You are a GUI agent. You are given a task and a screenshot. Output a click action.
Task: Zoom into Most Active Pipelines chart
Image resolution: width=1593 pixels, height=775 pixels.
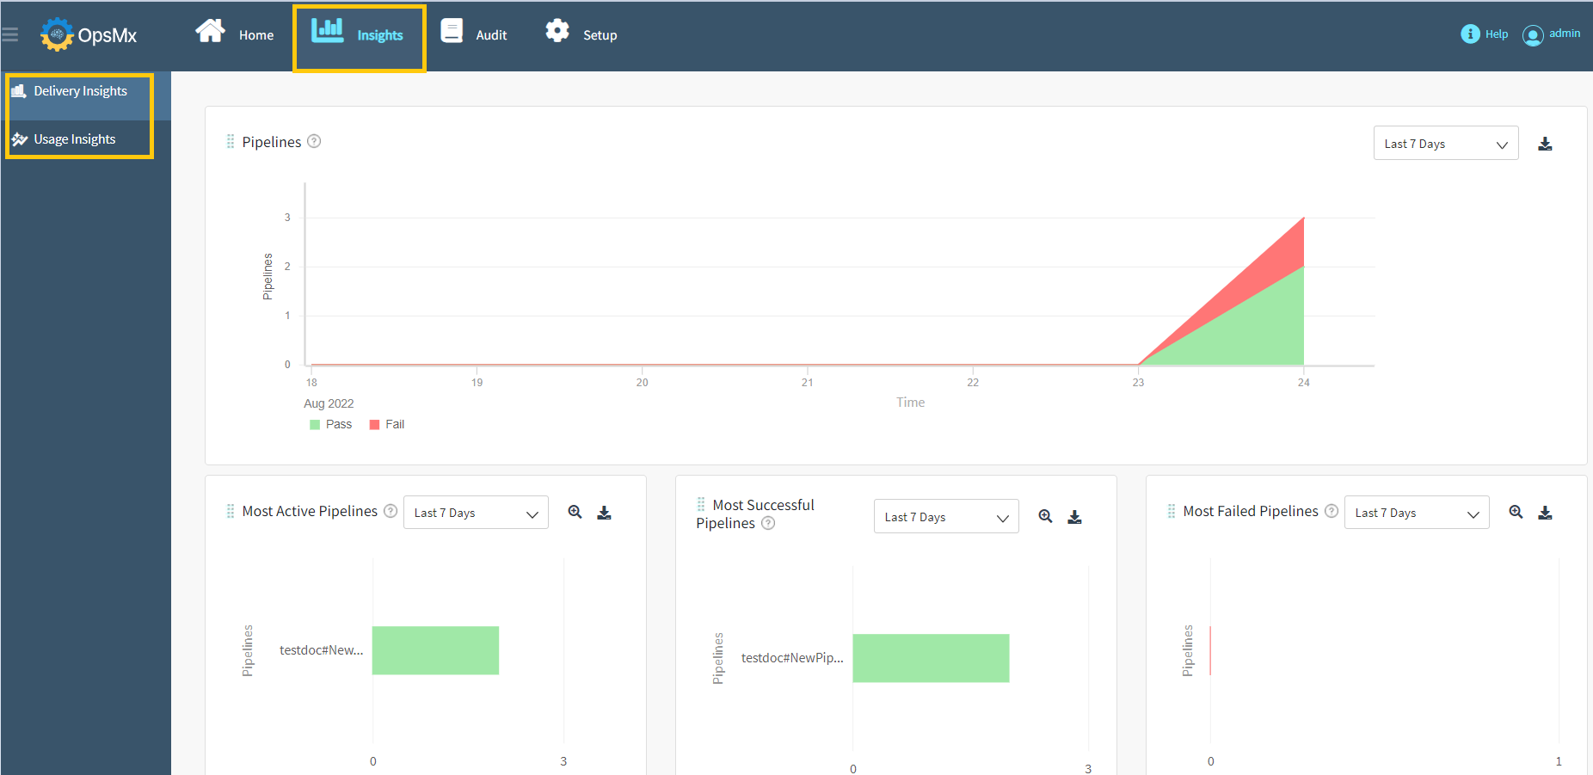coord(575,513)
